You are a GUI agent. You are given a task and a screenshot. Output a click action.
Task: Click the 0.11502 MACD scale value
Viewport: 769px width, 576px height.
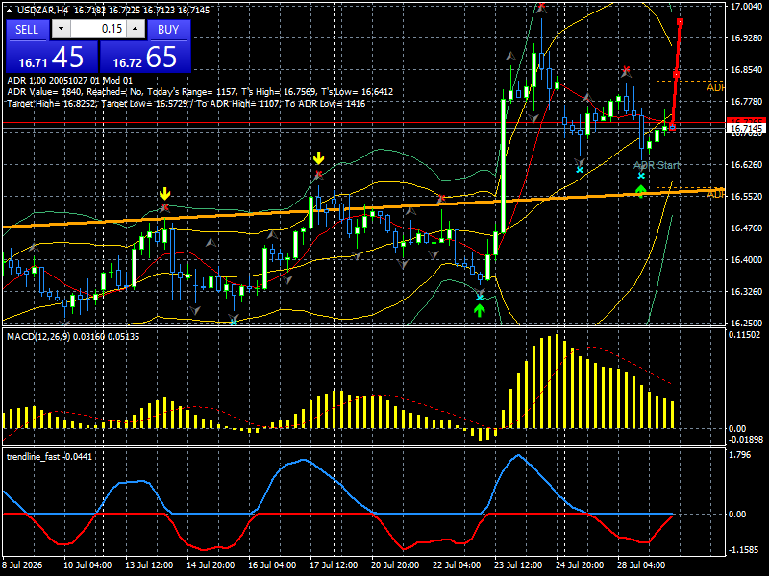[744, 335]
